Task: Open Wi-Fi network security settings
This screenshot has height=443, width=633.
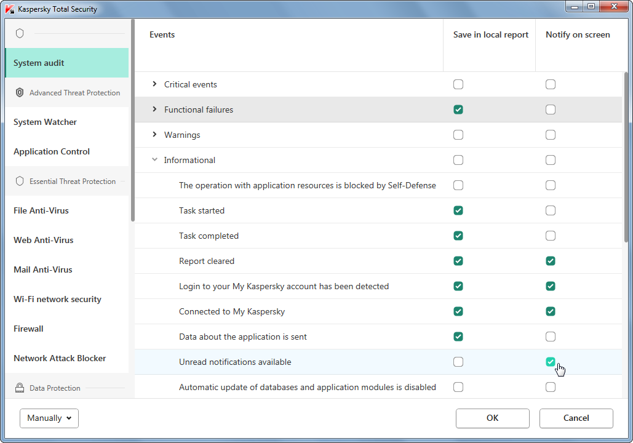Action: tap(67, 299)
